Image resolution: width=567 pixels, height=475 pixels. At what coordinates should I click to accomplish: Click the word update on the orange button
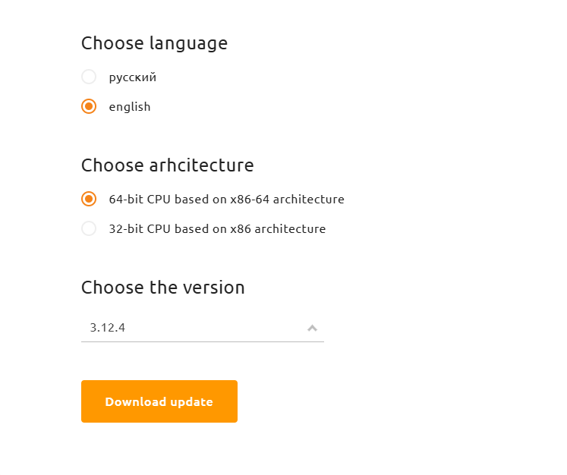point(191,402)
